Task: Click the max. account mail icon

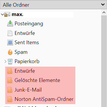Action: pyautogui.click(x=7, y=15)
